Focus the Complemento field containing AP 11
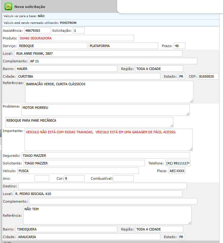The width and height of the screenshot is (223, 243). 113,61
